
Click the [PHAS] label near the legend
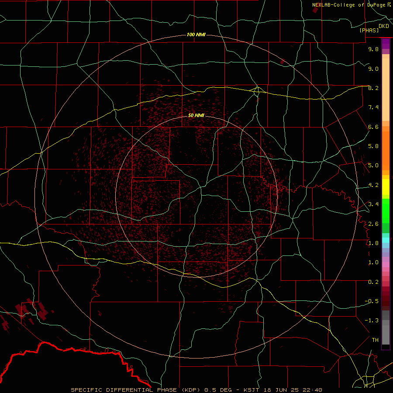click(369, 31)
